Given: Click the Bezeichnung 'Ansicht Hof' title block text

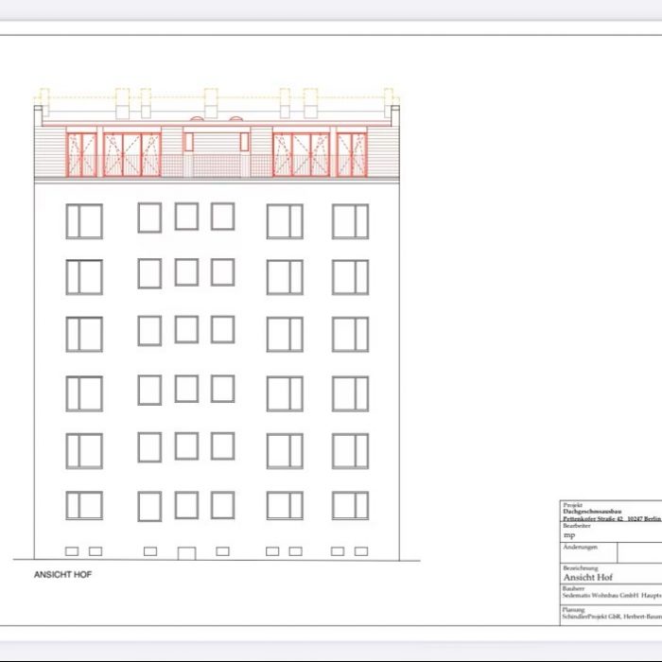Looking at the screenshot, I should (588, 577).
